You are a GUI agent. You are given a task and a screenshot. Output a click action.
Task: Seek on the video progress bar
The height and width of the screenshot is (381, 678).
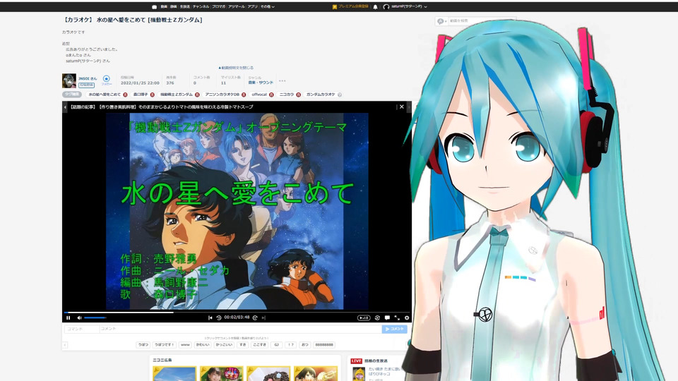pyautogui.click(x=237, y=313)
